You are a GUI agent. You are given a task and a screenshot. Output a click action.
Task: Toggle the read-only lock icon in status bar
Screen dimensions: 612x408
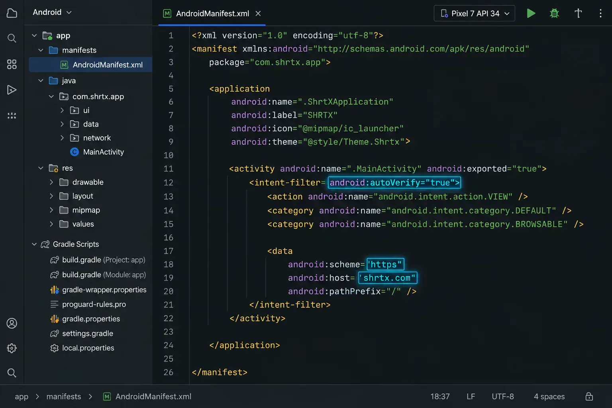pos(589,396)
